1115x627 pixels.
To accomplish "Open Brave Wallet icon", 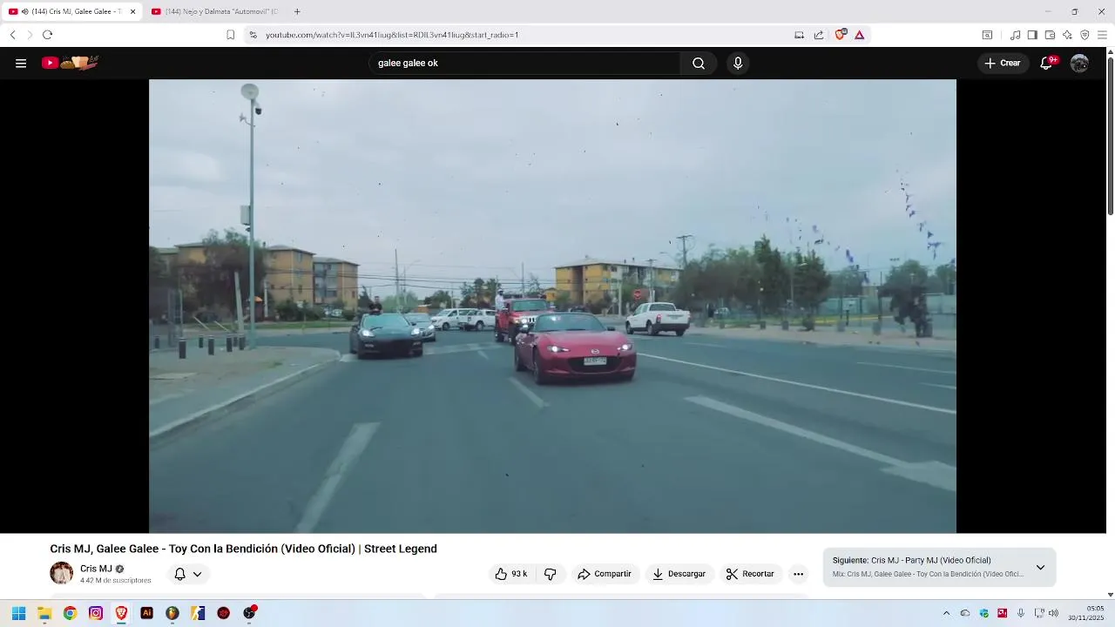I will (x=1050, y=35).
